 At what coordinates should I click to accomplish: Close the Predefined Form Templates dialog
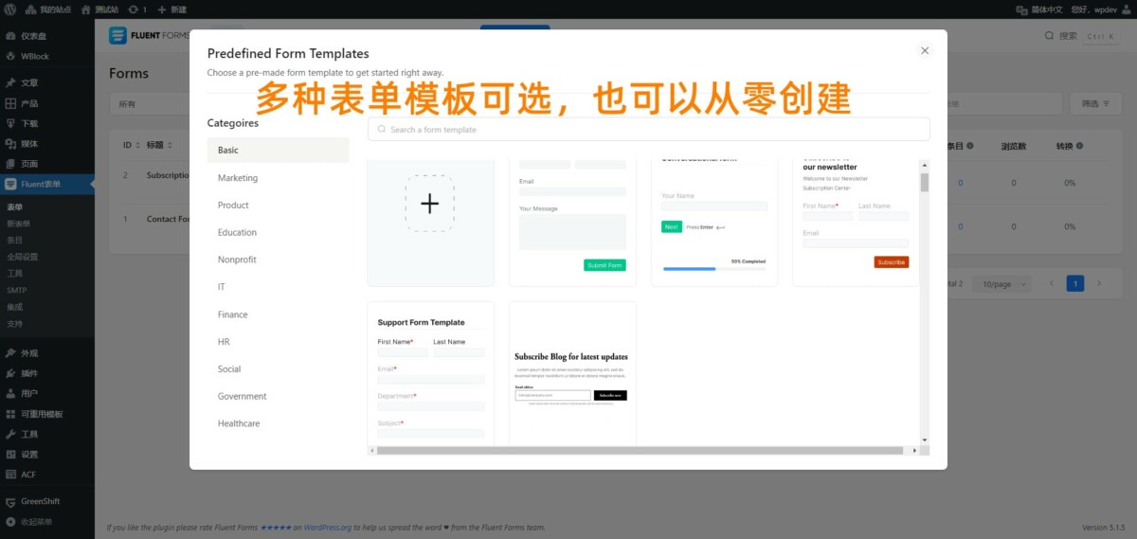click(x=925, y=51)
